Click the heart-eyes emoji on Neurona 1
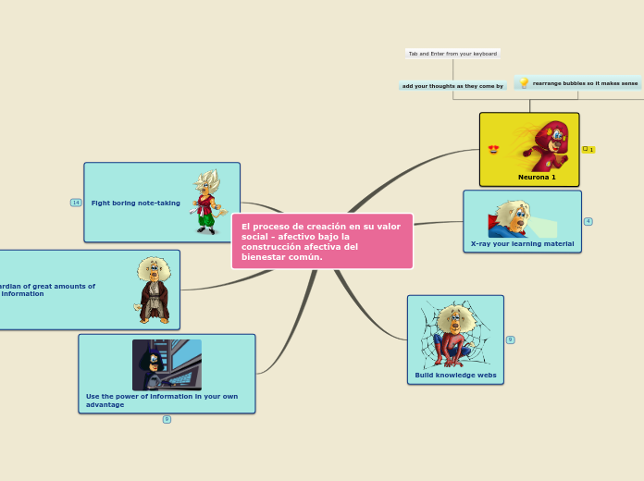The height and width of the screenshot is (481, 644). [494, 150]
